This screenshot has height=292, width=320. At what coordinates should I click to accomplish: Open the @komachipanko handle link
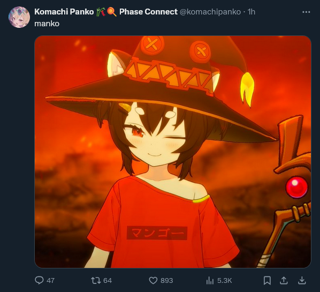(210, 12)
